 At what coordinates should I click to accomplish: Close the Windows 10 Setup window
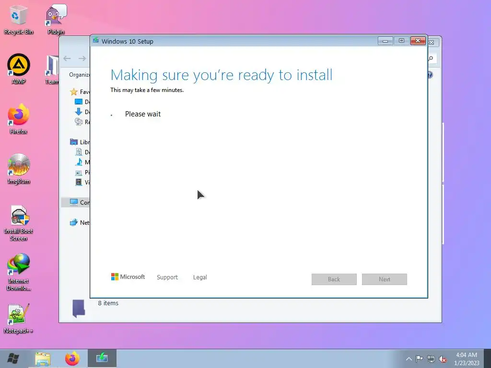418,41
